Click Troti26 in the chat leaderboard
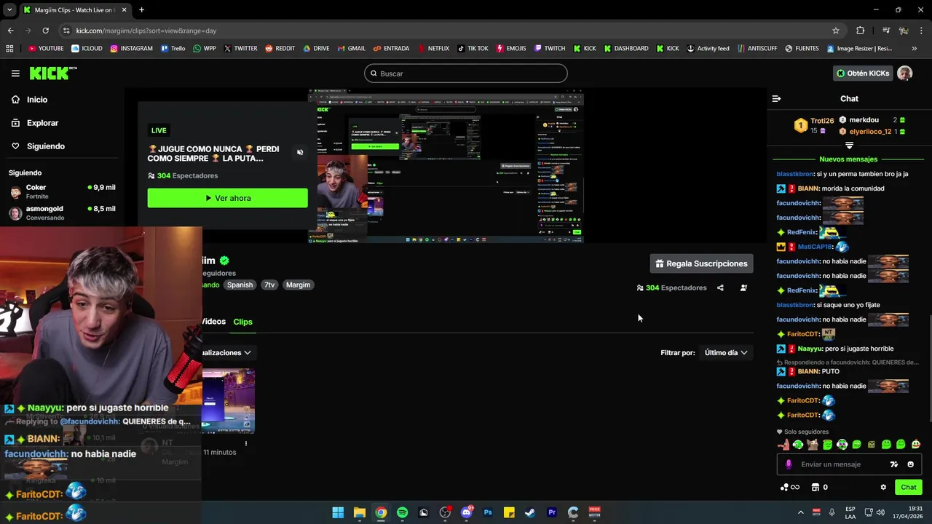Image resolution: width=932 pixels, height=524 pixels. pos(822,121)
